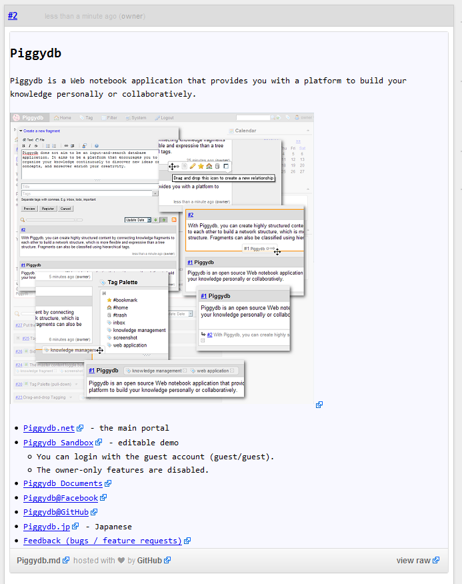This screenshot has width=462, height=584.
Task: Open the Tags field dropdown arrow
Action: pyautogui.click(x=155, y=193)
